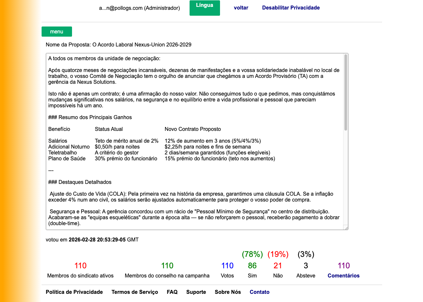Select Desabilitar Privacidade
Screen dimensions: 423x302
pyautogui.click(x=291, y=8)
